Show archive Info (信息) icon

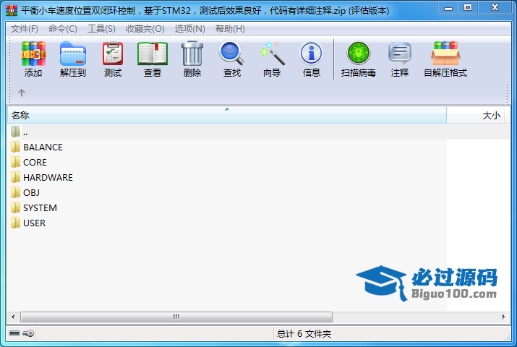click(x=312, y=54)
